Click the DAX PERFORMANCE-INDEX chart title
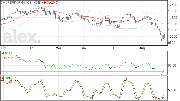Viewport: 180px width, 101px height. pyautogui.click(x=21, y=2)
